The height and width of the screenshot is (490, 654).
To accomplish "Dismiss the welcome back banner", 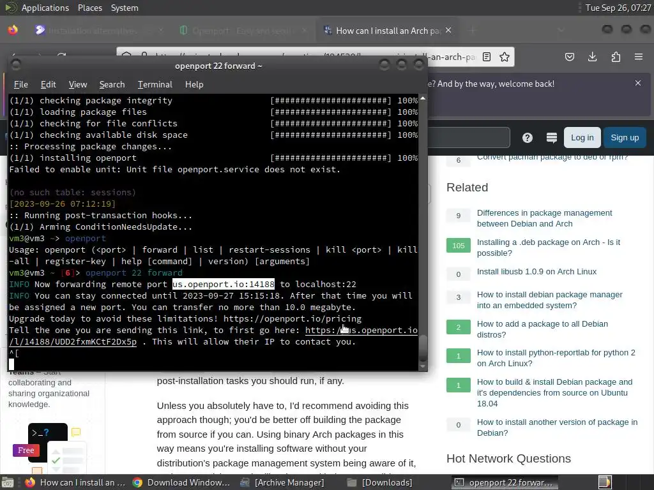I will coord(638,83).
